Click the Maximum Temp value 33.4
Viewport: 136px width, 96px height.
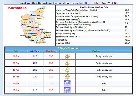click(x=127, y=10)
